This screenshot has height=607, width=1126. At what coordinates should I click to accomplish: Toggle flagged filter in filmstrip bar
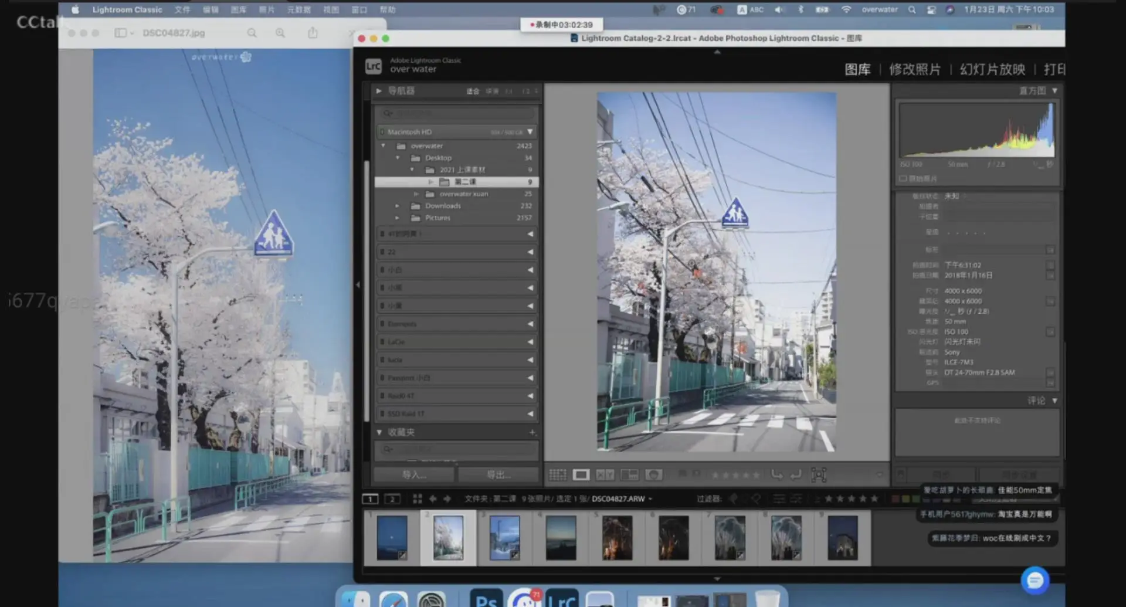click(x=734, y=499)
